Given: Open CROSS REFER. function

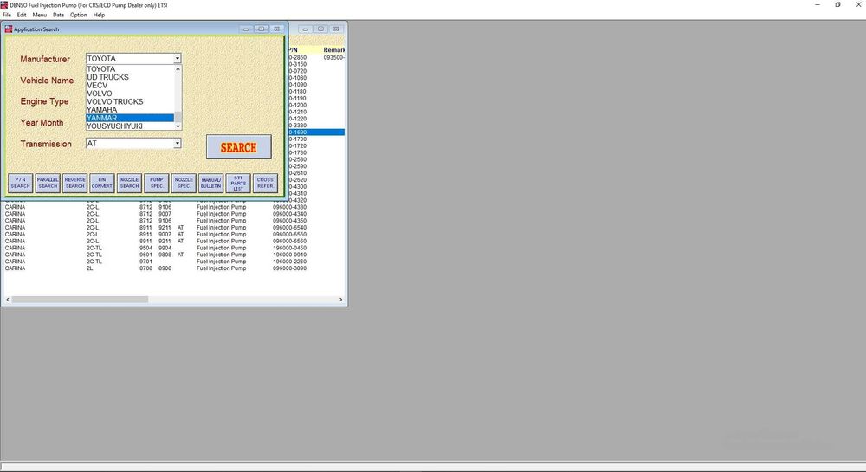Looking at the screenshot, I should 265,184.
